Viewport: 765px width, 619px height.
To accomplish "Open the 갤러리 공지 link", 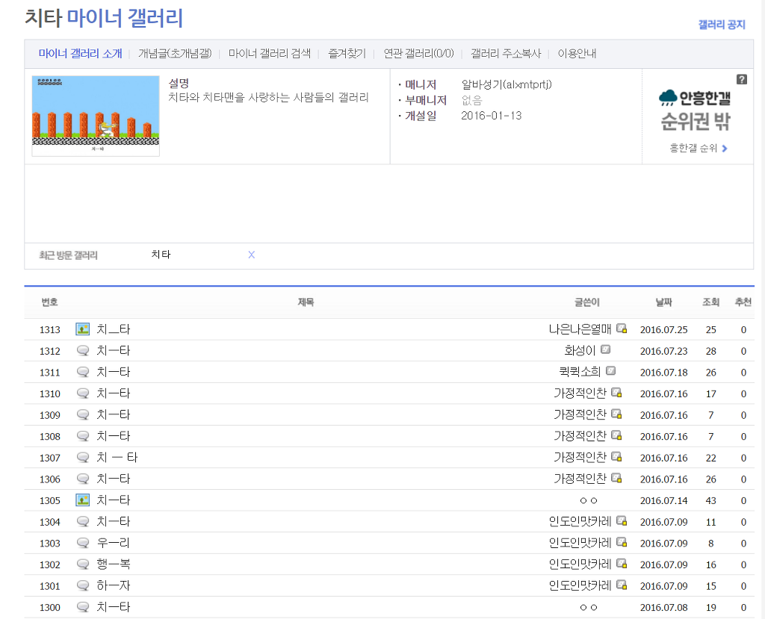I will coord(722,25).
